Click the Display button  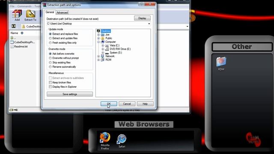tap(142, 18)
